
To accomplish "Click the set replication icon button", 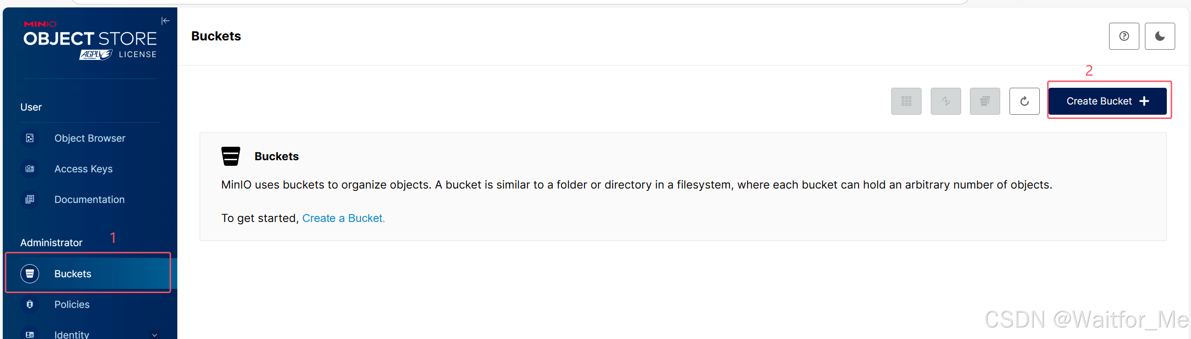I will [x=945, y=101].
